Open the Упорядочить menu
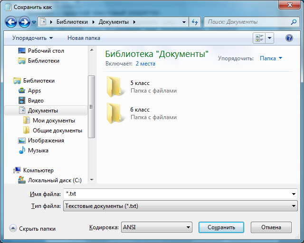 coord(32,38)
